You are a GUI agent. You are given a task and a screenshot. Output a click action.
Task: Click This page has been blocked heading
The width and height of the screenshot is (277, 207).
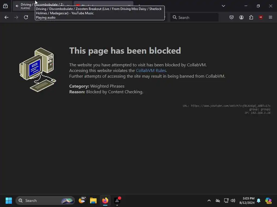click(x=125, y=51)
